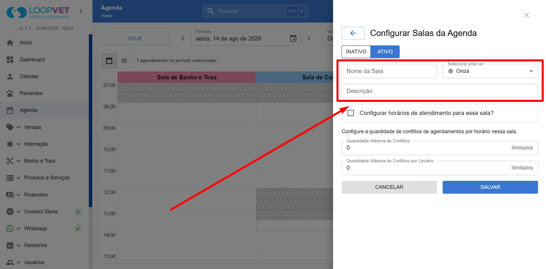Open the Selecione uma cor dropdown

[x=490, y=71]
